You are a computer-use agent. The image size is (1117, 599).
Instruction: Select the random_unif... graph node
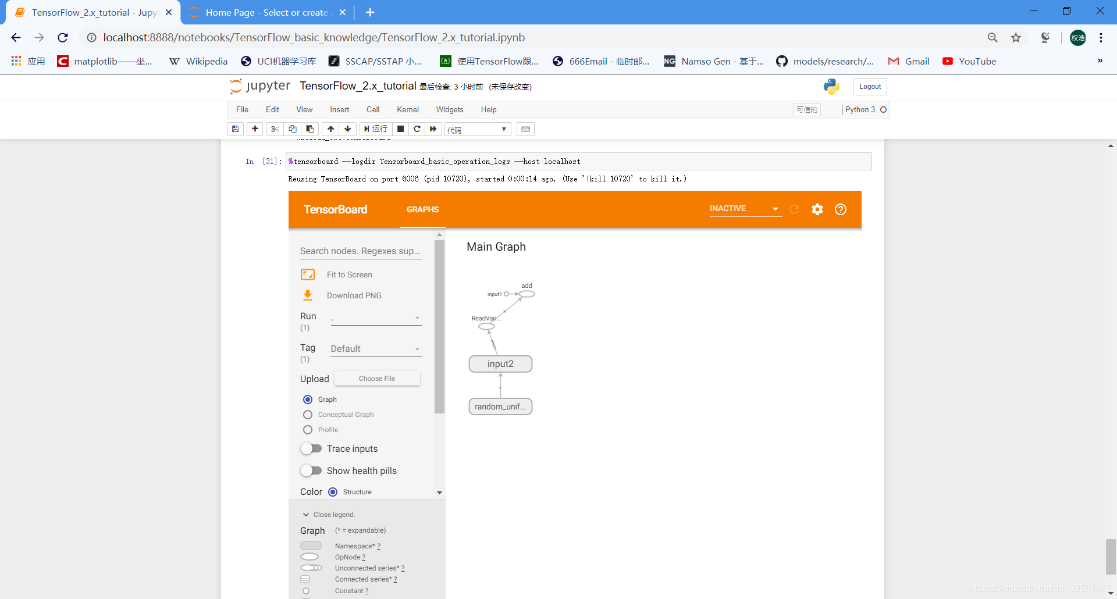[x=500, y=407]
